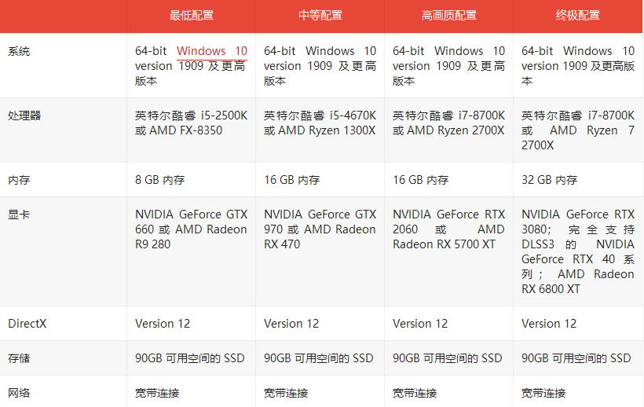This screenshot has width=644, height=407.
Task: Select the 中等配置 column header
Action: tap(320, 16)
